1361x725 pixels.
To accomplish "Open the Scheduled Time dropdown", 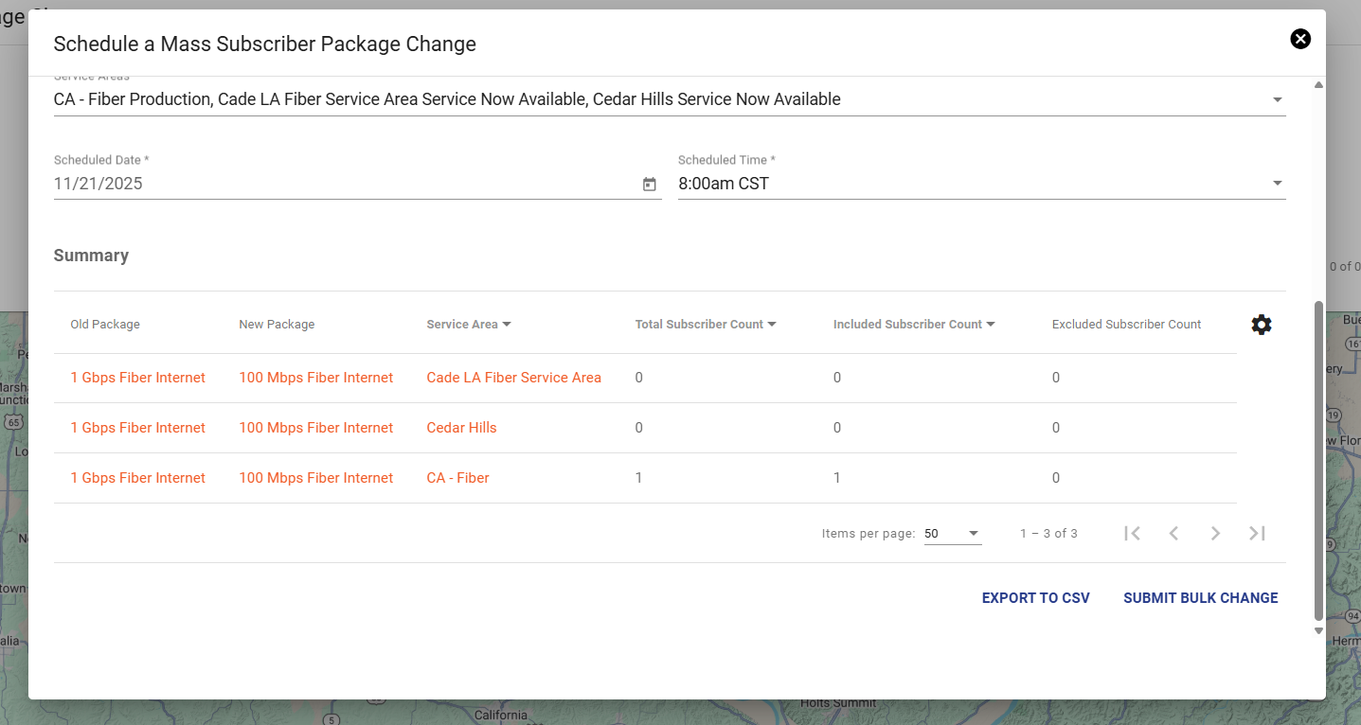I will pyautogui.click(x=1277, y=184).
